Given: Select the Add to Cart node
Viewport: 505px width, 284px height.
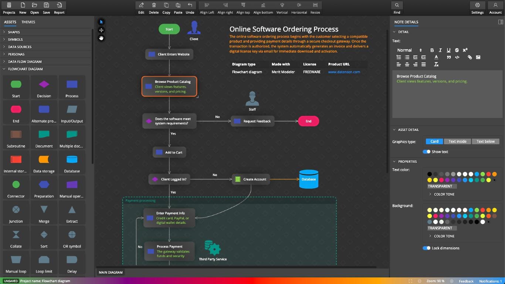Looking at the screenshot, I should [170, 152].
